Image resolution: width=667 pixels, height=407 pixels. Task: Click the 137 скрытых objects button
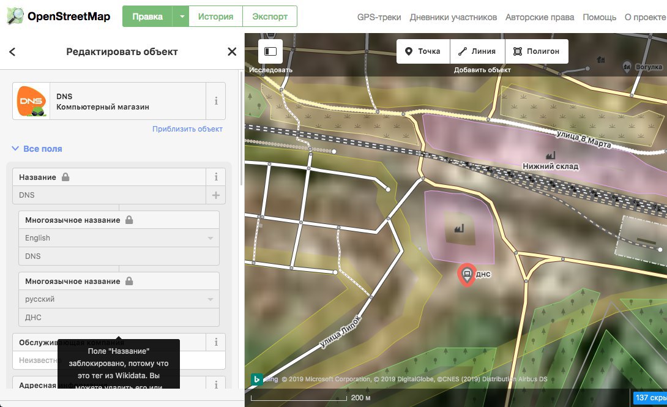point(650,398)
